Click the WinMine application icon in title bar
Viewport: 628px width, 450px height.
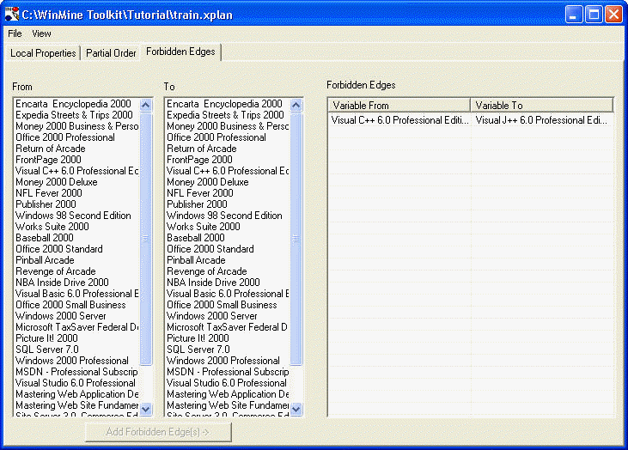pyautogui.click(x=11, y=14)
